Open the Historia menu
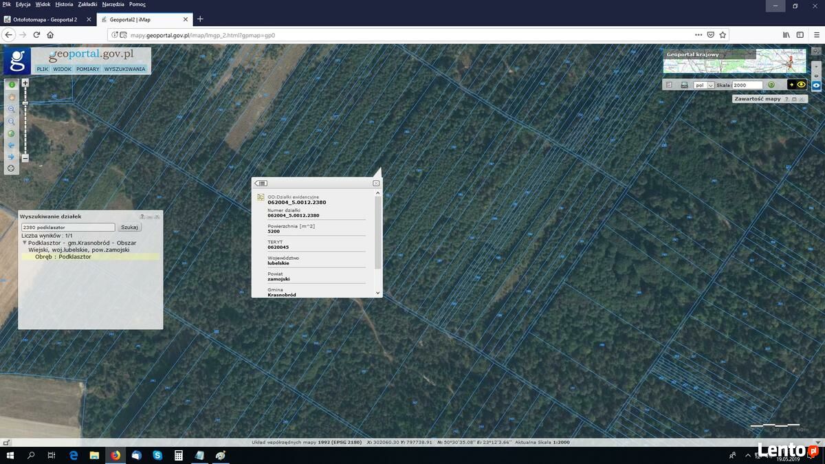Viewport: 825px width, 464px height. tap(64, 4)
